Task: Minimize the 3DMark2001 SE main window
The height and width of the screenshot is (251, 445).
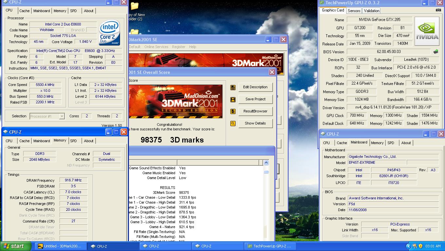Action: coord(268,40)
